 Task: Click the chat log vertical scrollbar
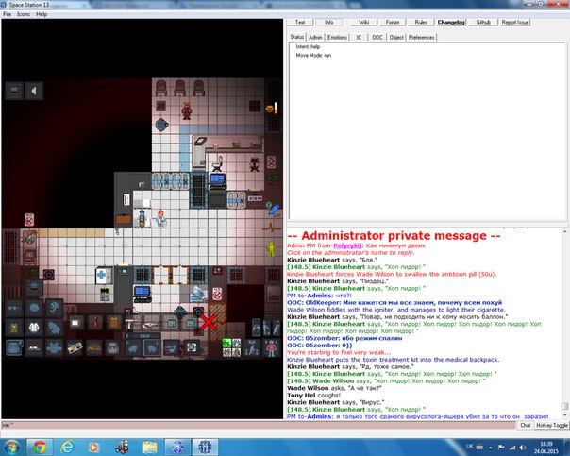tap(564, 323)
